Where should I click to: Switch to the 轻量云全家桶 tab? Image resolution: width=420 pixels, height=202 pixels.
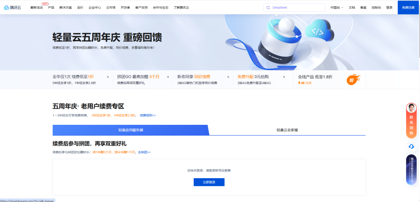pos(287,130)
